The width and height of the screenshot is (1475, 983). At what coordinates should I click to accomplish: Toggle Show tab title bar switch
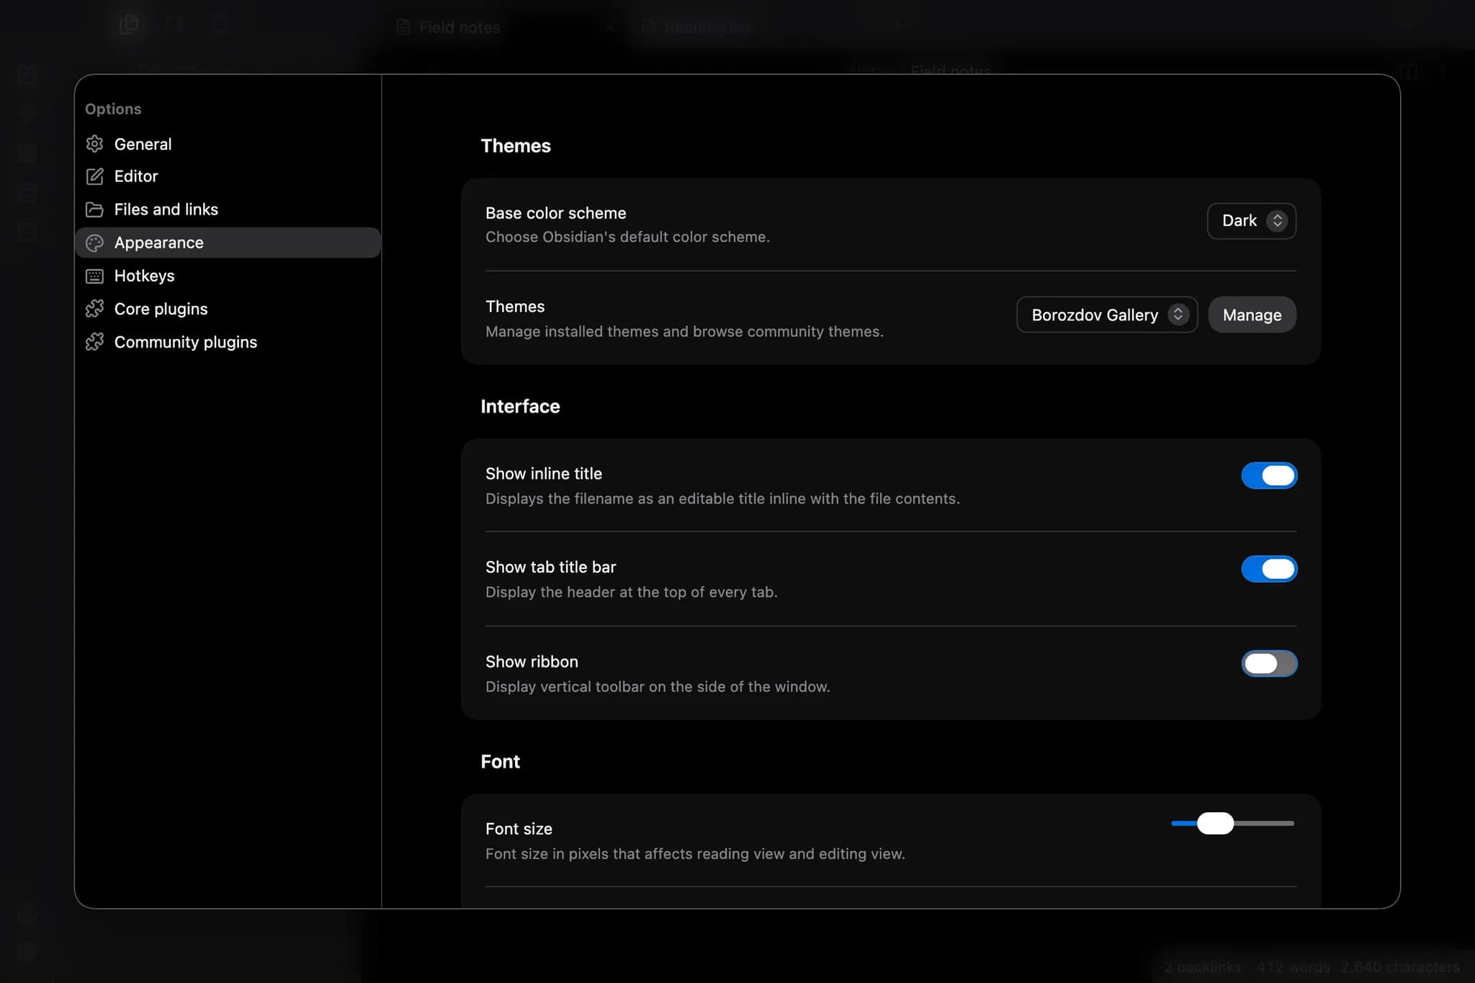[x=1269, y=569]
